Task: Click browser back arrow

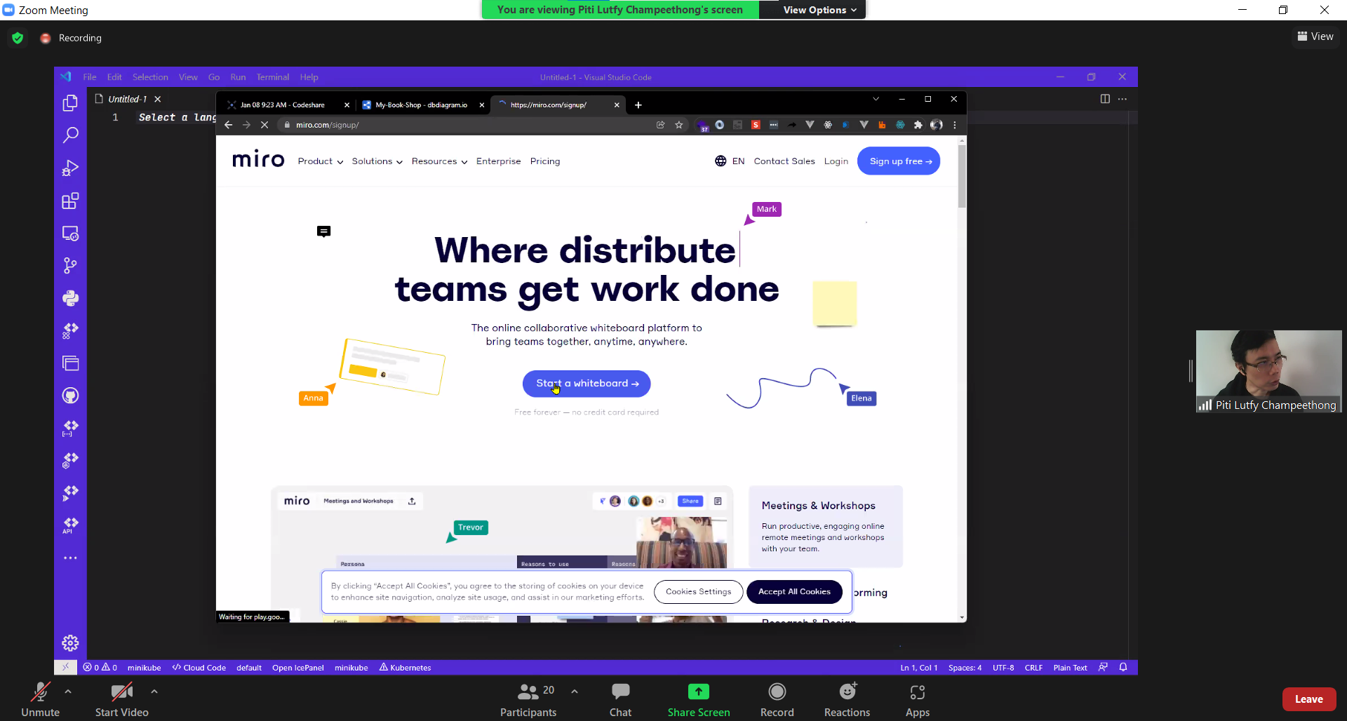Action: click(x=228, y=125)
